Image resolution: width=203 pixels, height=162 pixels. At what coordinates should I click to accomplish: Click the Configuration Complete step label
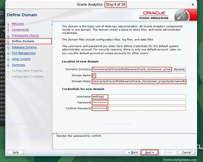point(28,77)
